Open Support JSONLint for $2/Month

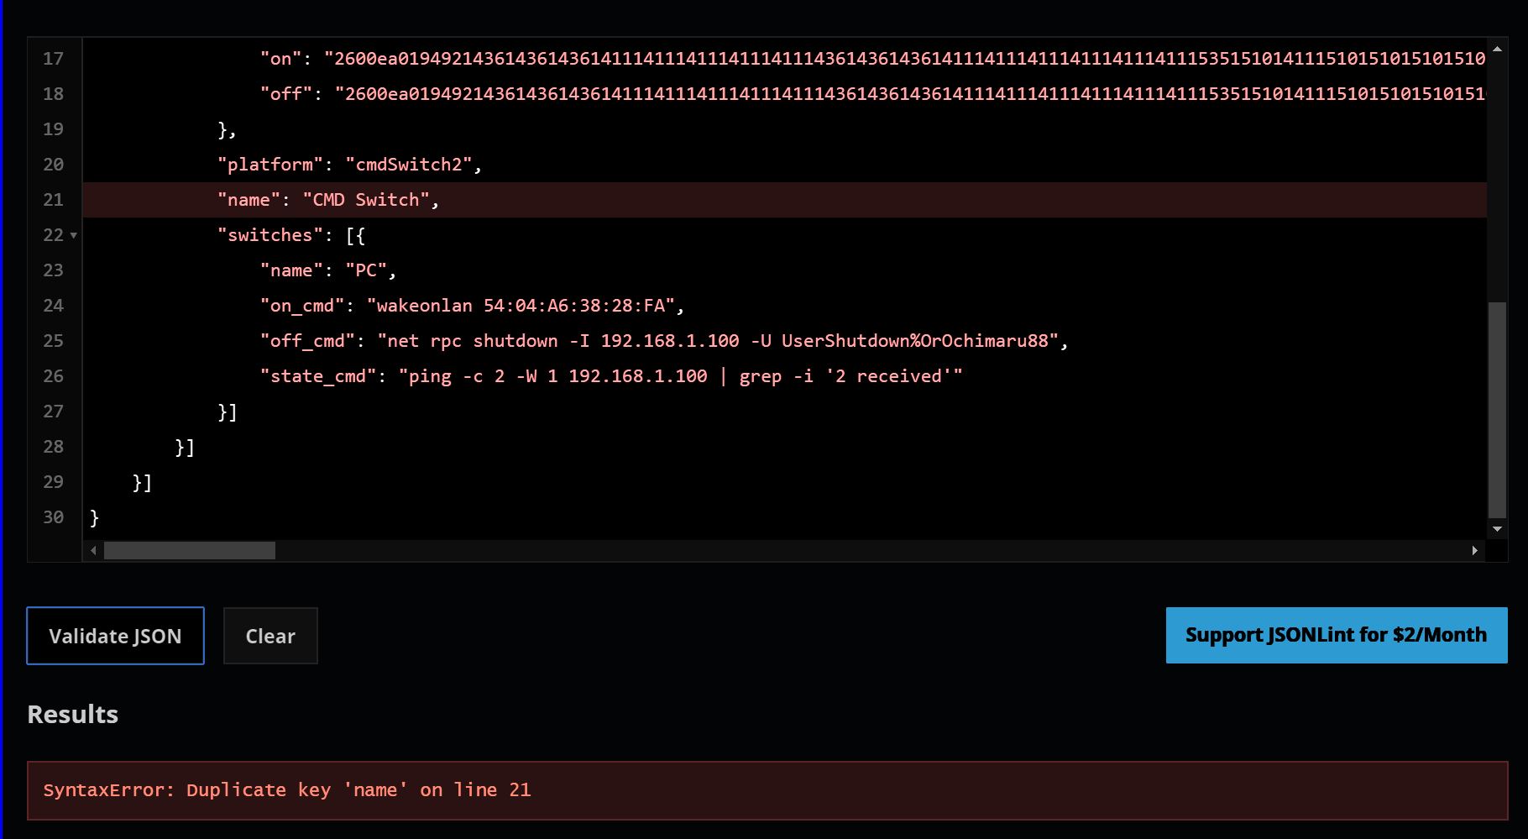tap(1336, 635)
